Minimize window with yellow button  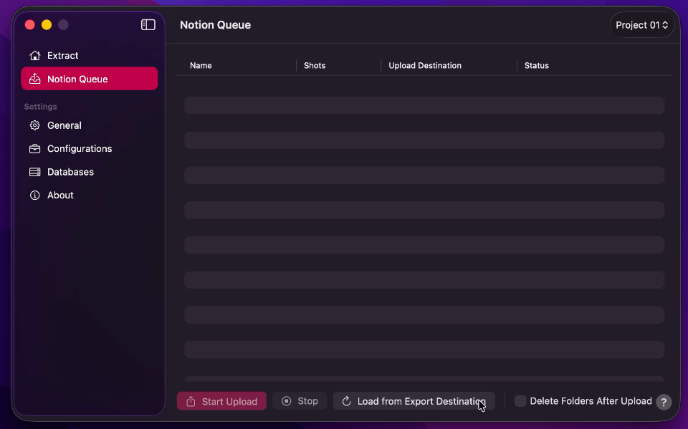(x=47, y=25)
